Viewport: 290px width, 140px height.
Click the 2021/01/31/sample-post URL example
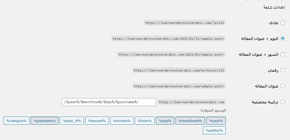pyautogui.click(x=168, y=39)
